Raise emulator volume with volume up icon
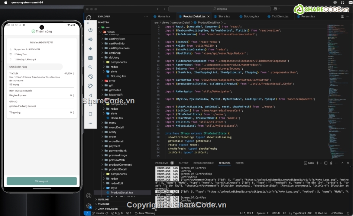Image resolution: width=353 pixels, height=216 pixels. click(x=90, y=39)
